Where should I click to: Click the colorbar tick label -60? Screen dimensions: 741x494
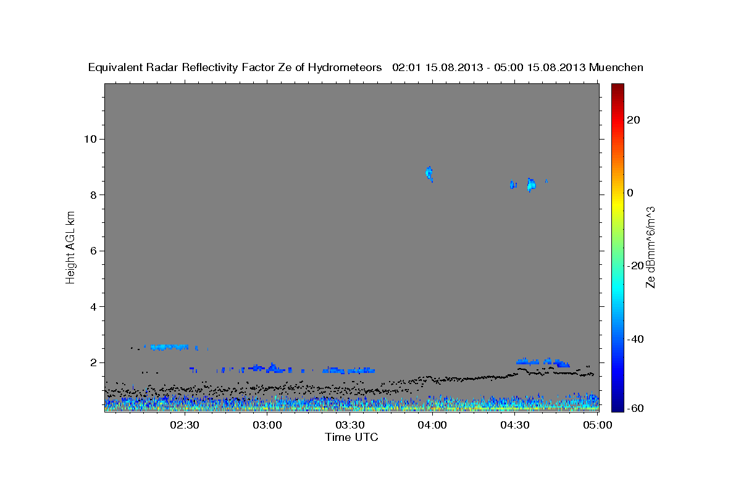click(x=635, y=409)
